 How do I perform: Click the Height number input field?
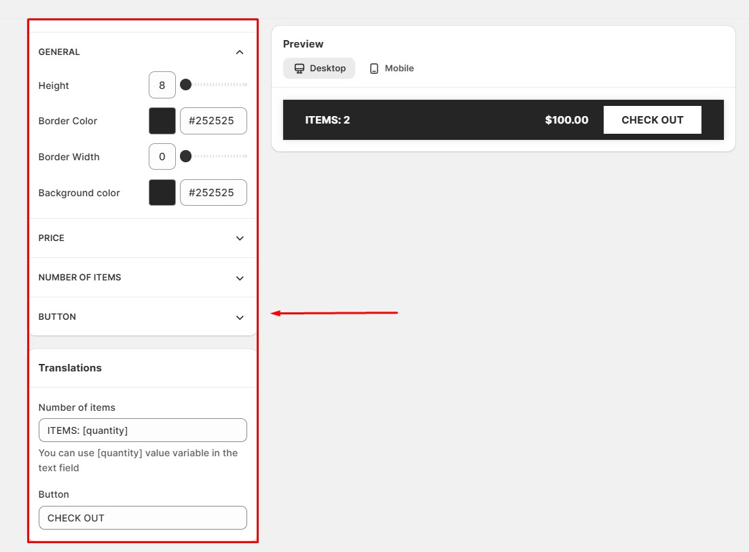[162, 86]
